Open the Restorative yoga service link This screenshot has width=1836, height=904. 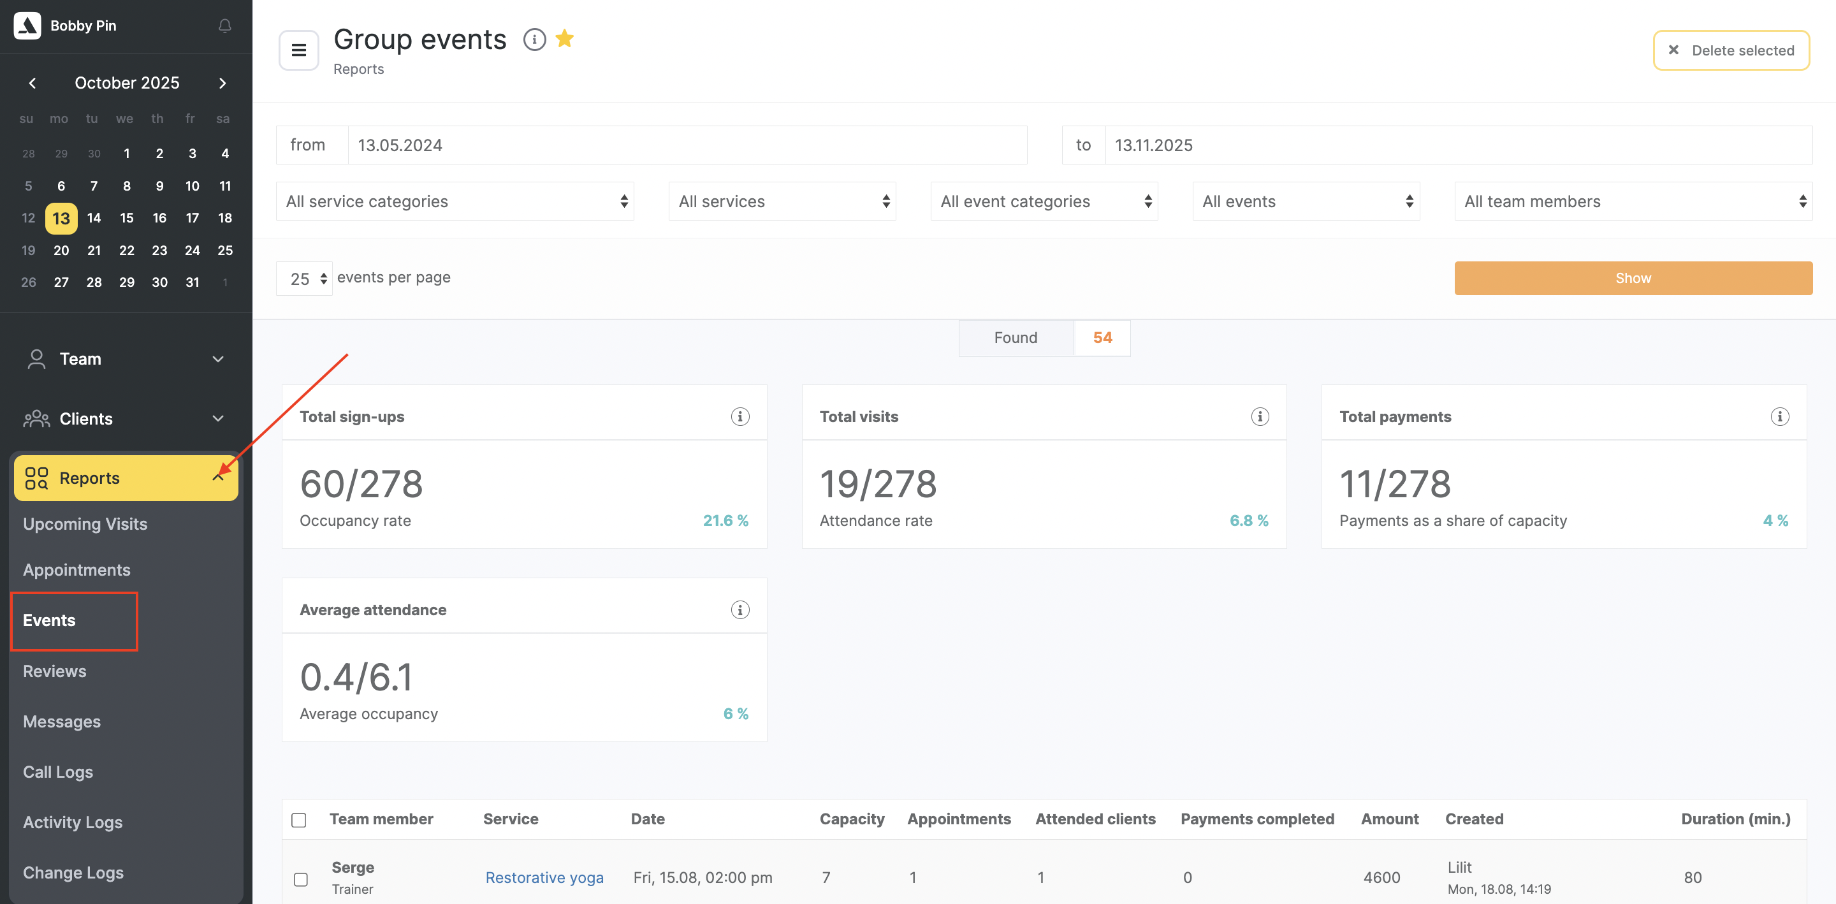(x=544, y=878)
